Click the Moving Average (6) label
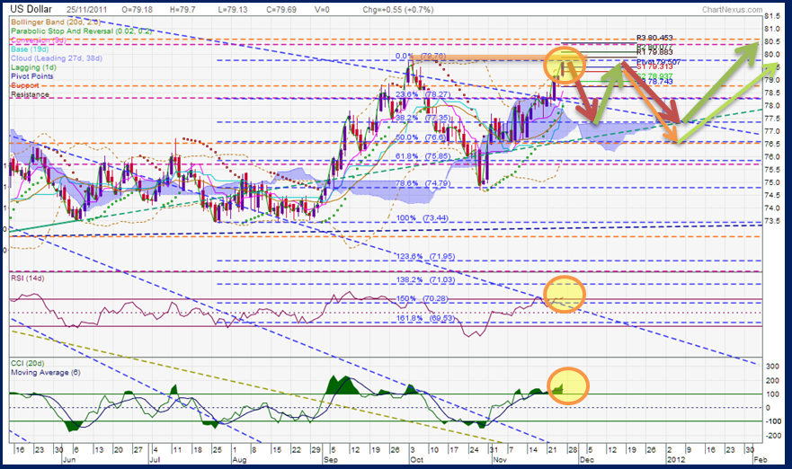792x469 pixels. click(46, 373)
